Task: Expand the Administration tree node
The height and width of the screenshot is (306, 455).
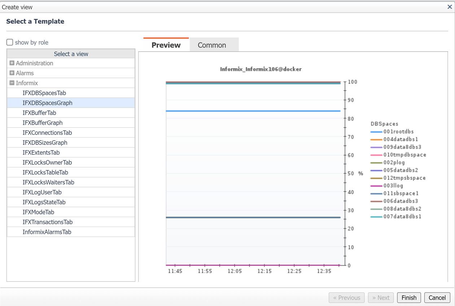Action: (12, 63)
